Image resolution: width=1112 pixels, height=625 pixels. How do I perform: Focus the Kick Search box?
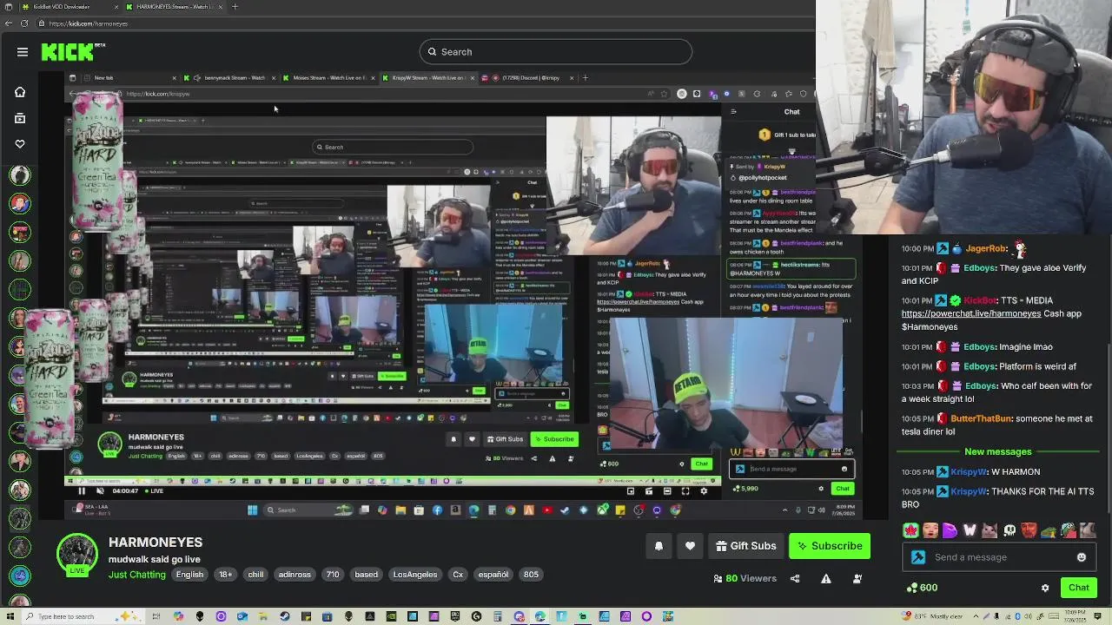[x=555, y=52]
